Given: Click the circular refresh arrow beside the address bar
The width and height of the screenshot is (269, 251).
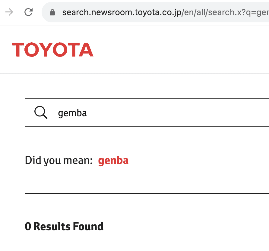Looking at the screenshot, I should pyautogui.click(x=28, y=12).
